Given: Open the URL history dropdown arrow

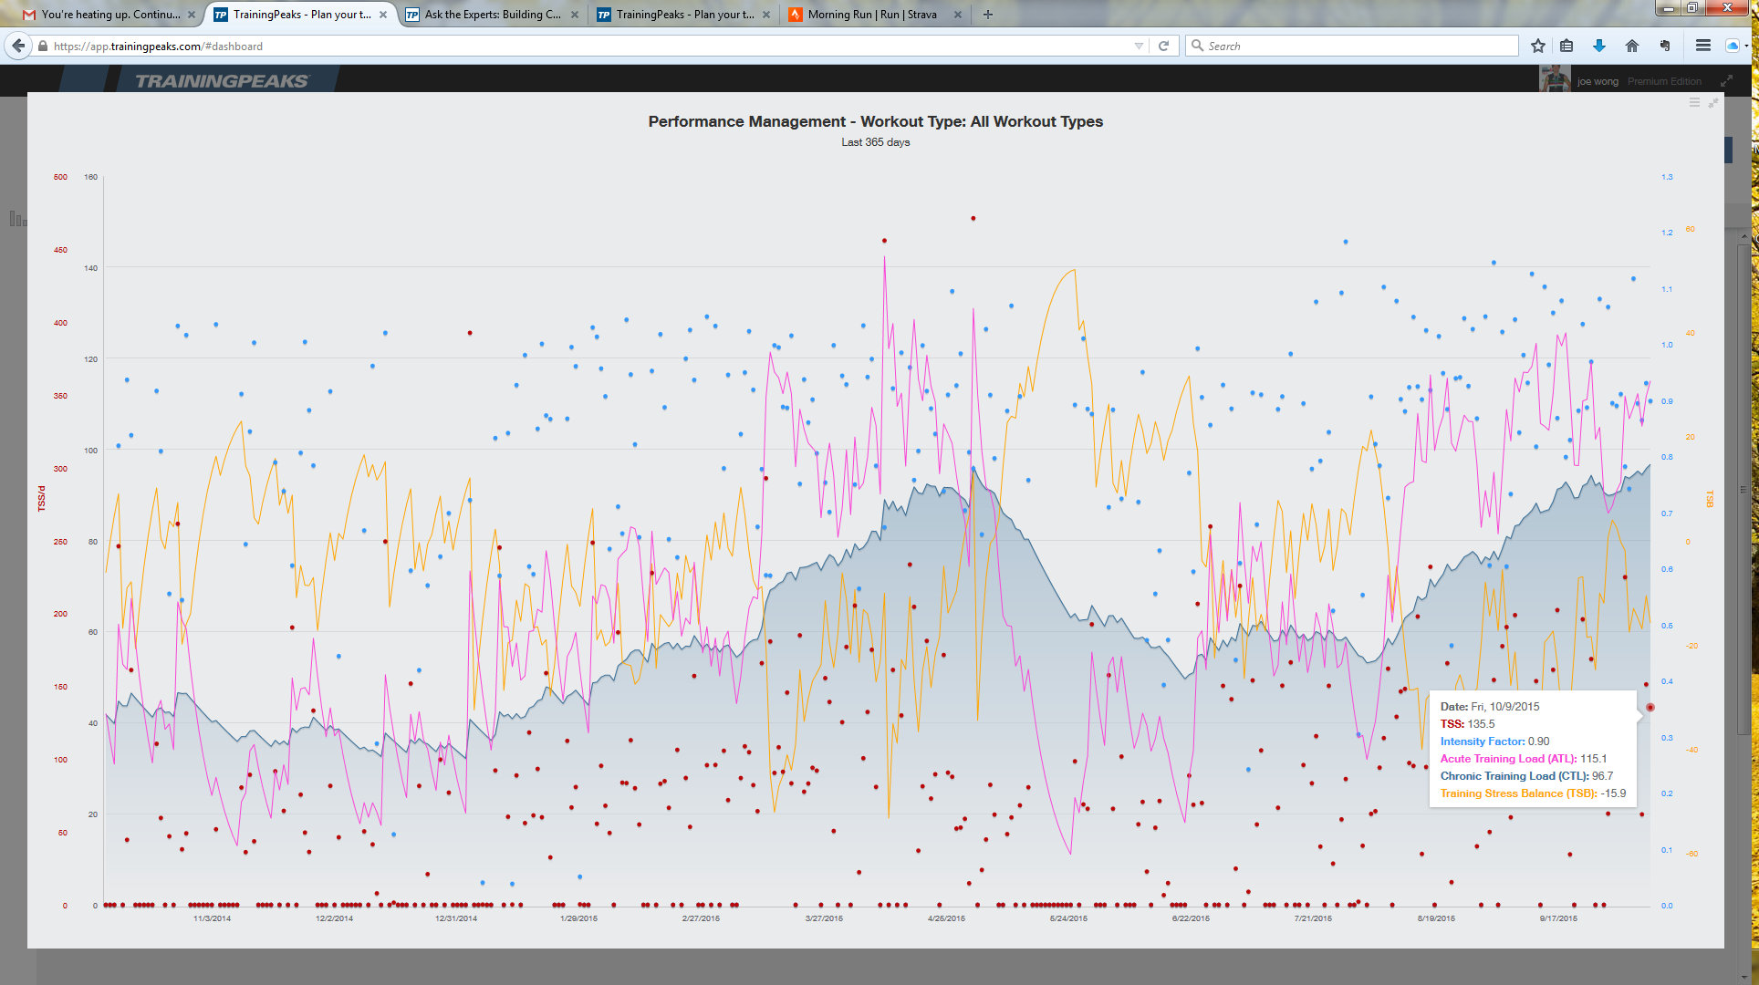Looking at the screenshot, I should pos(1139,46).
